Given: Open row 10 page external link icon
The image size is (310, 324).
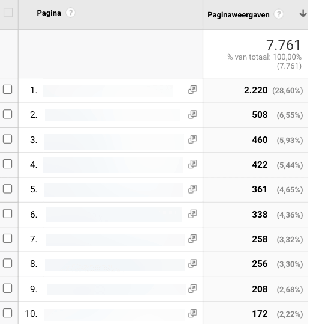Looking at the screenshot, I should (192, 313).
